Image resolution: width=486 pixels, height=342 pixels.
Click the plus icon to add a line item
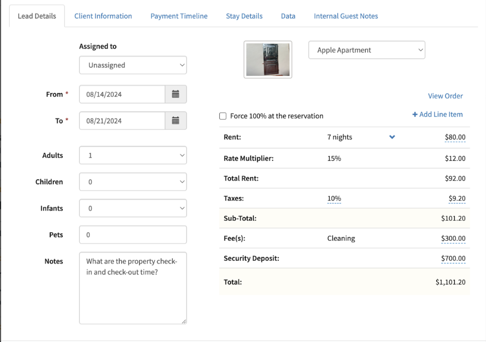coord(415,114)
